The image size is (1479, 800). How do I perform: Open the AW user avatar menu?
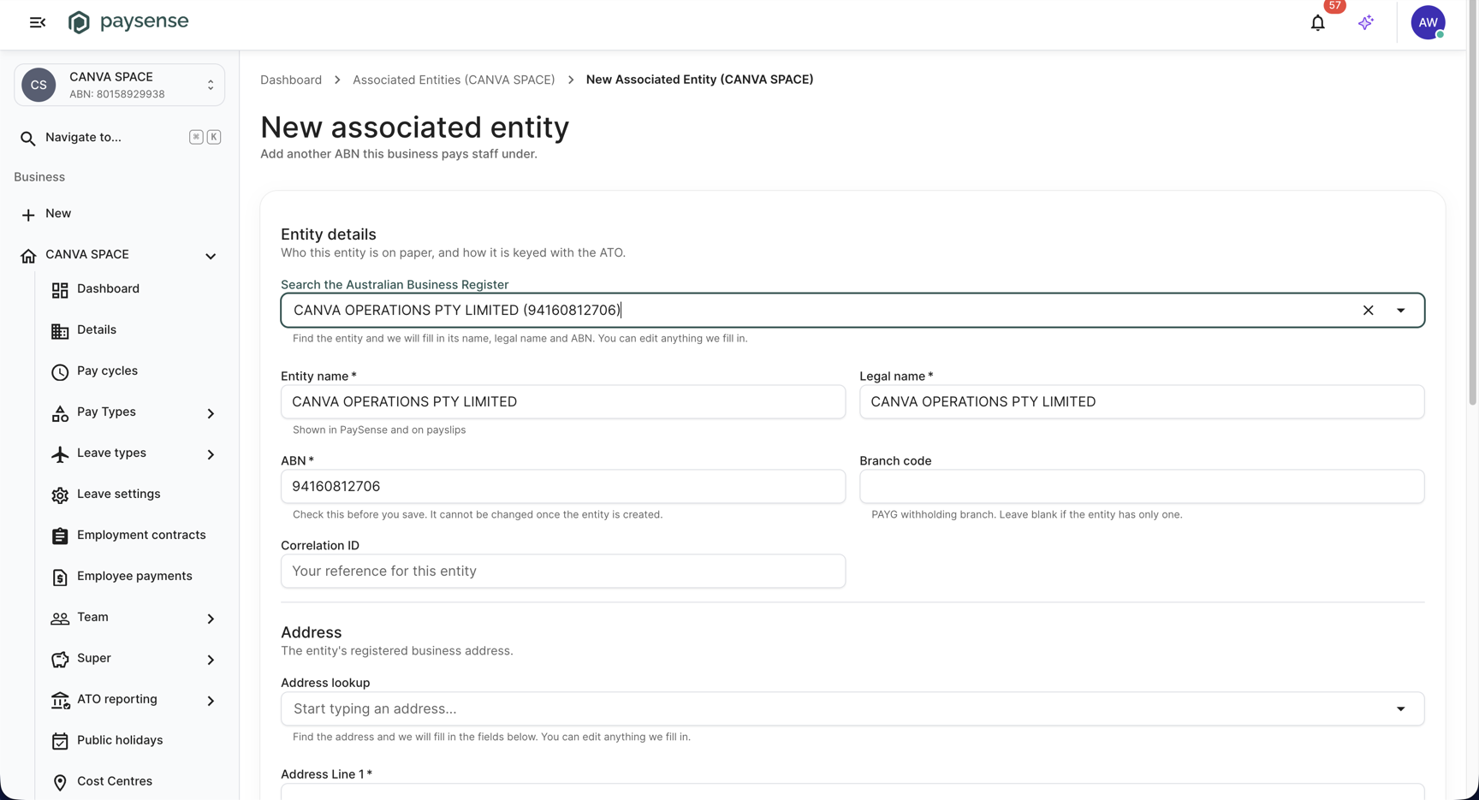click(1428, 22)
